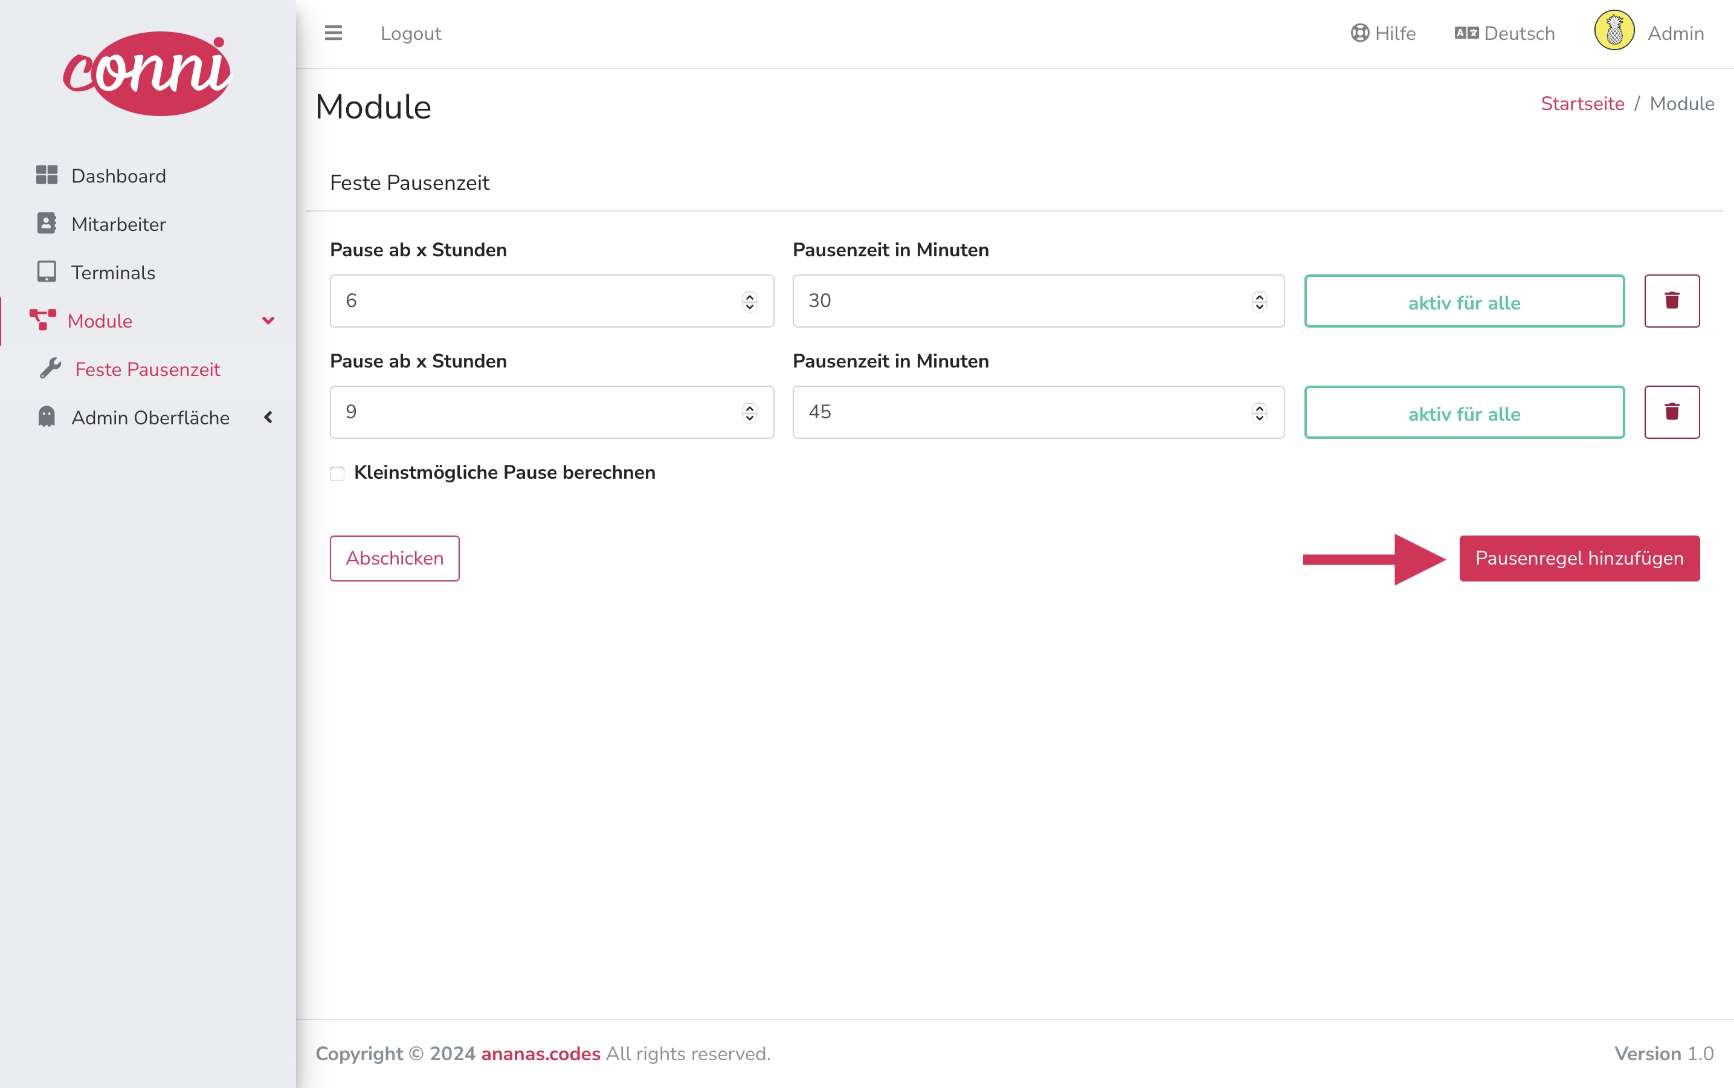Focus the Pausenzeit in Minuten field with 30
Image resolution: width=1734 pixels, height=1088 pixels.
coord(1038,301)
